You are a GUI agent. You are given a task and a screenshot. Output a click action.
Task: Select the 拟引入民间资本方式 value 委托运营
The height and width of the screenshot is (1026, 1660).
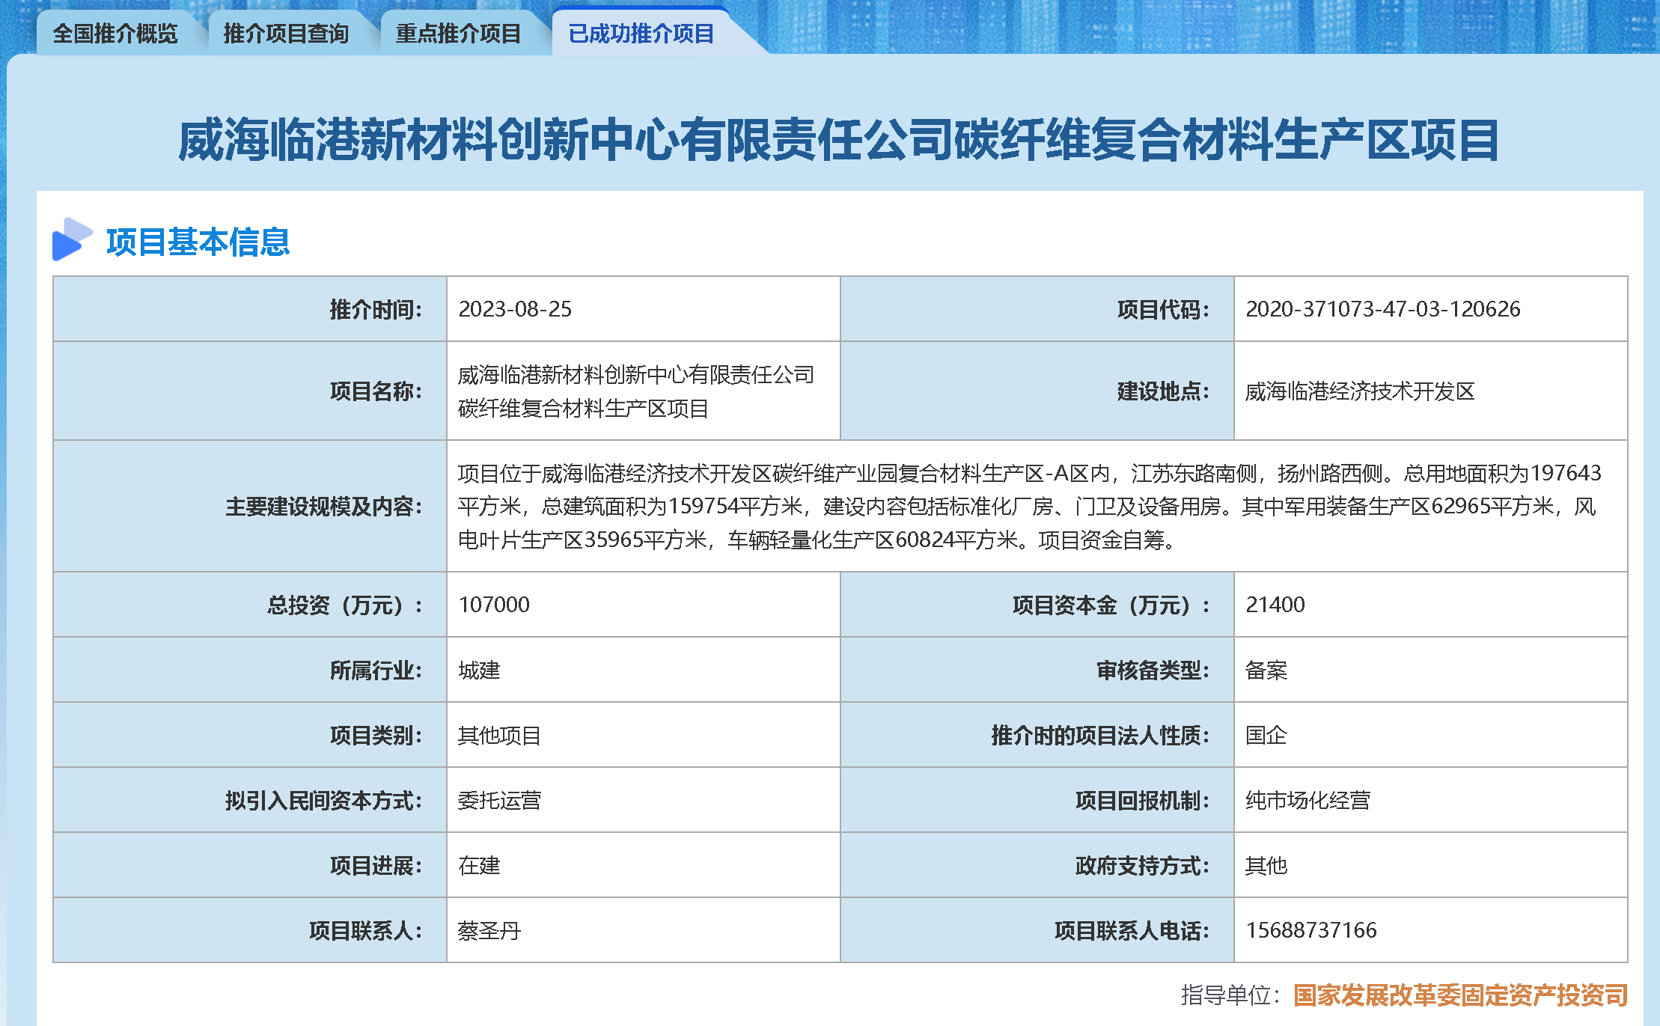click(500, 800)
